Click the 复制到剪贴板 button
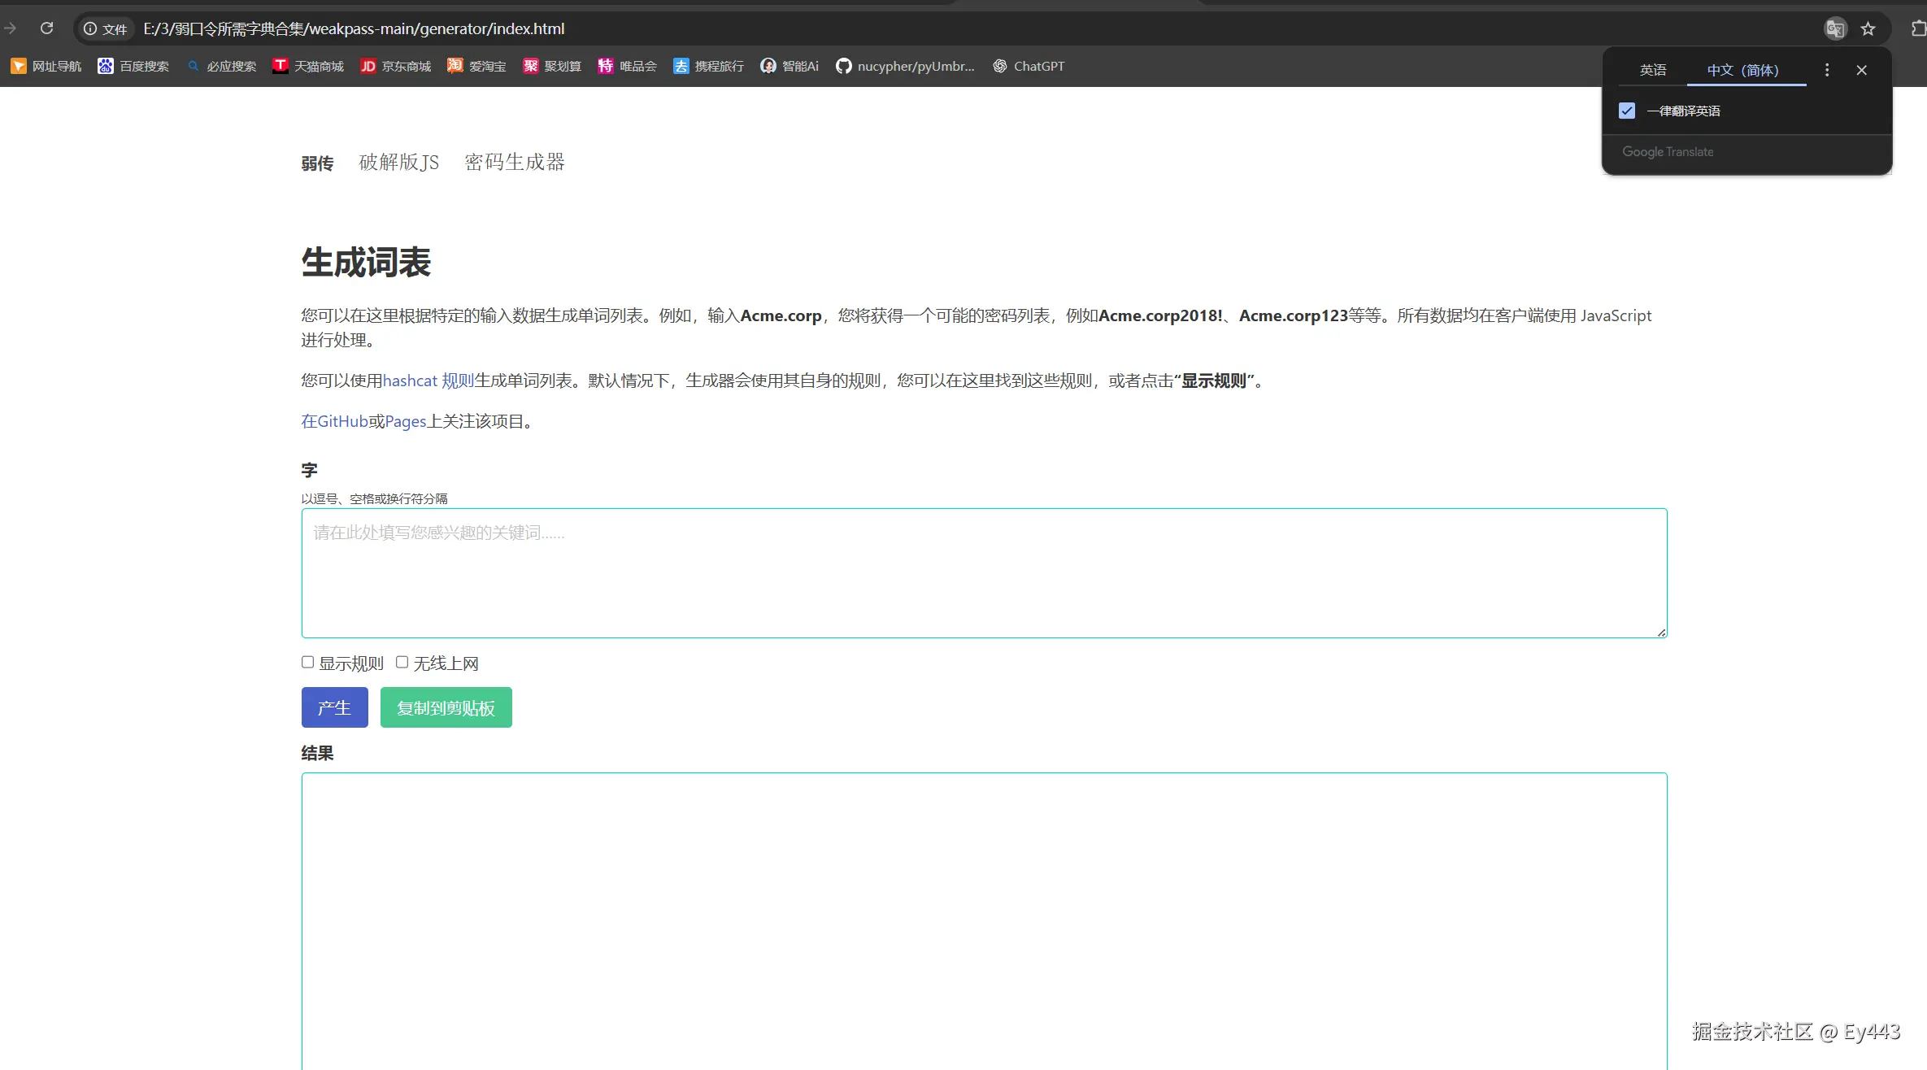 click(x=446, y=707)
